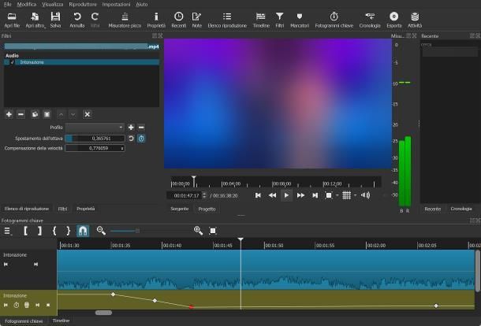
Task: Reset Spostamento dell'ottava to default
Action: pos(131,139)
